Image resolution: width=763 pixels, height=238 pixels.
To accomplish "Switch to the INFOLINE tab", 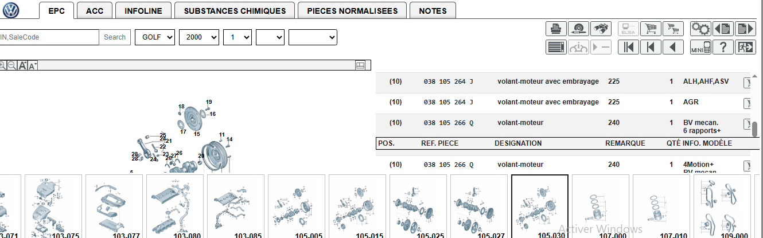I will click(143, 11).
